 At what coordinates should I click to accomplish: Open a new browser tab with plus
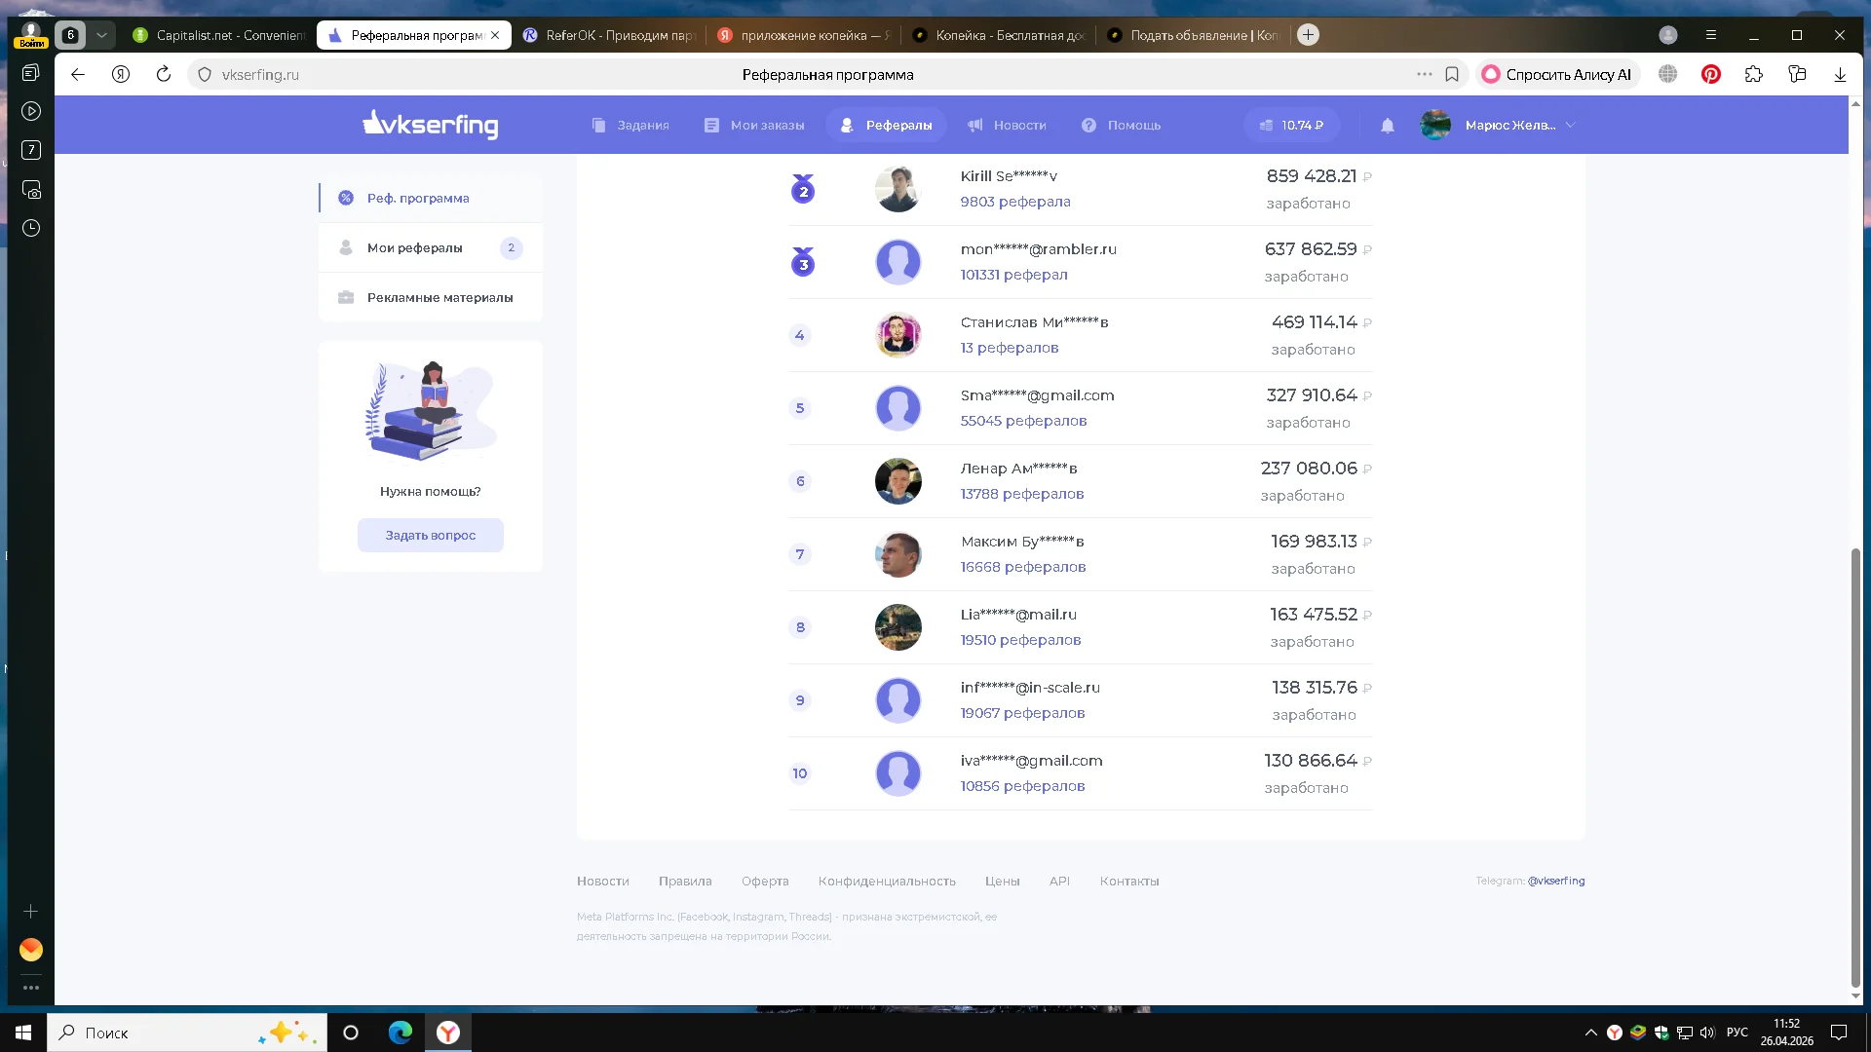pos(1309,35)
